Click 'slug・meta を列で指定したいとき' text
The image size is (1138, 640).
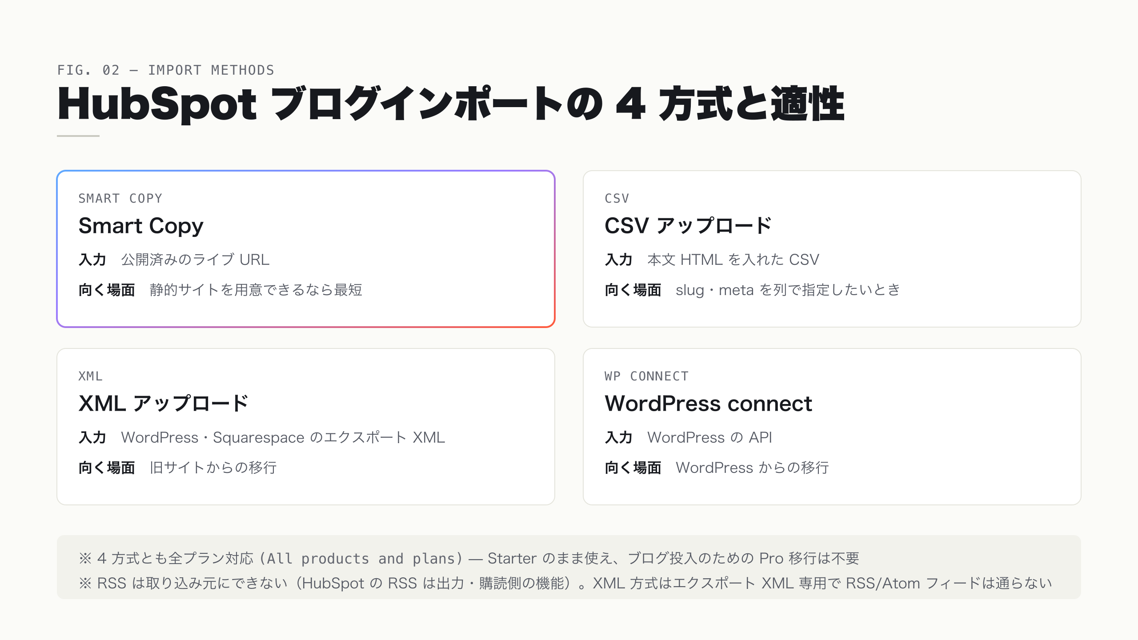[x=788, y=290]
